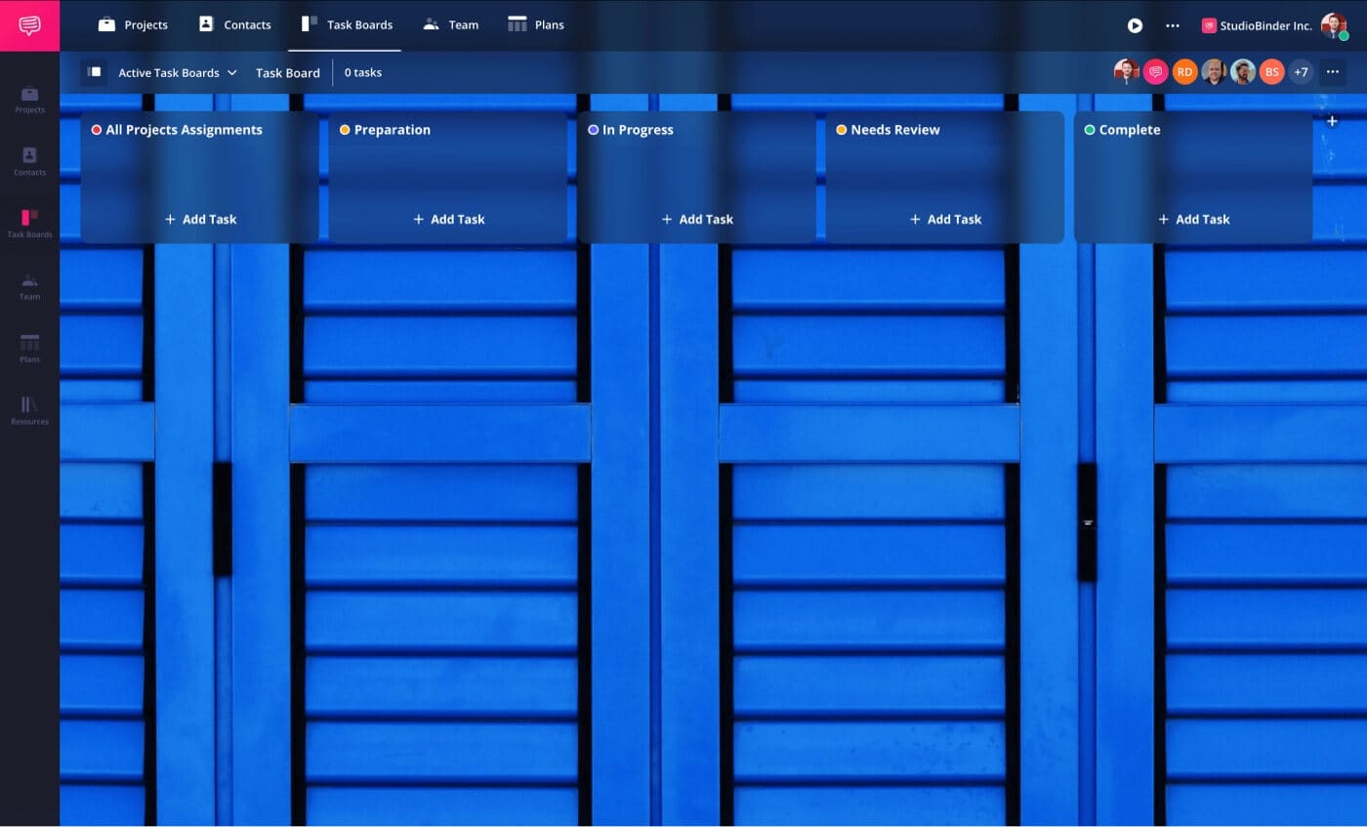Select the Resources icon in the sidebar
Viewport: 1367px width, 827px height.
(29, 411)
